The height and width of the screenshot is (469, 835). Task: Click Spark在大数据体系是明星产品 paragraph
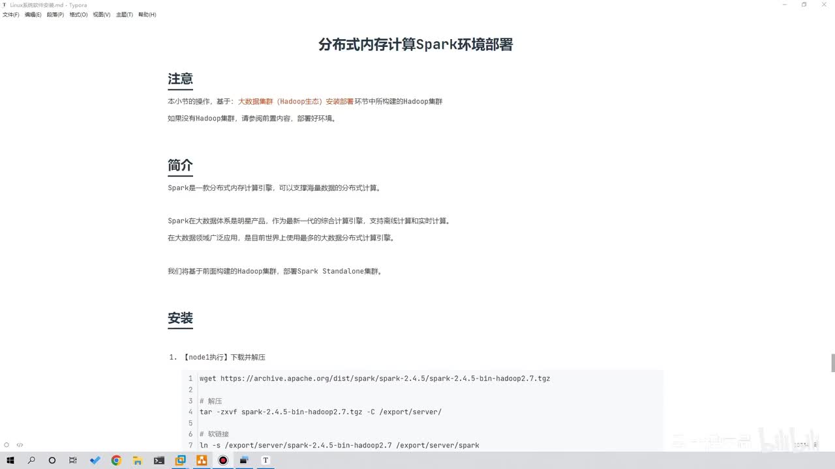pyautogui.click(x=309, y=221)
